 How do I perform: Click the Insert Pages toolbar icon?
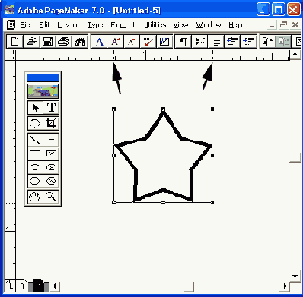pos(267,41)
